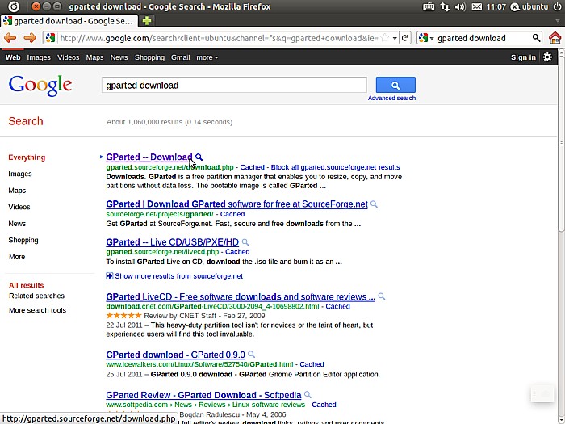
Task: Filter by Videos in left sidebar
Action: tap(19, 207)
